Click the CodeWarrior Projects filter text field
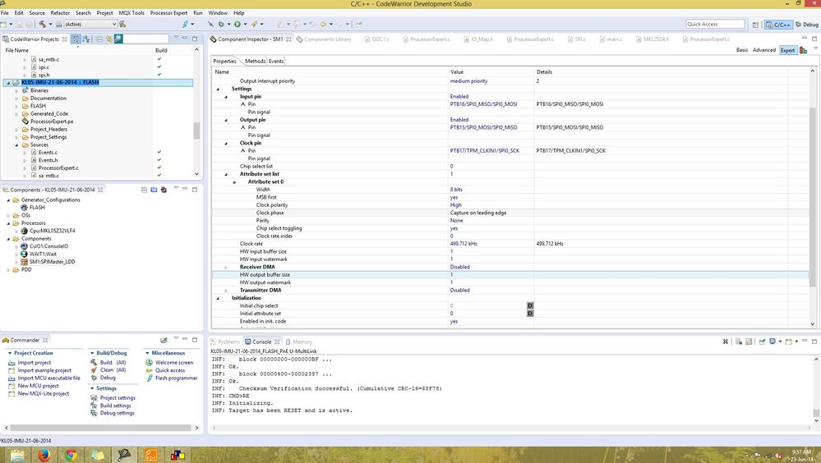This screenshot has height=463, width=821. (145, 39)
